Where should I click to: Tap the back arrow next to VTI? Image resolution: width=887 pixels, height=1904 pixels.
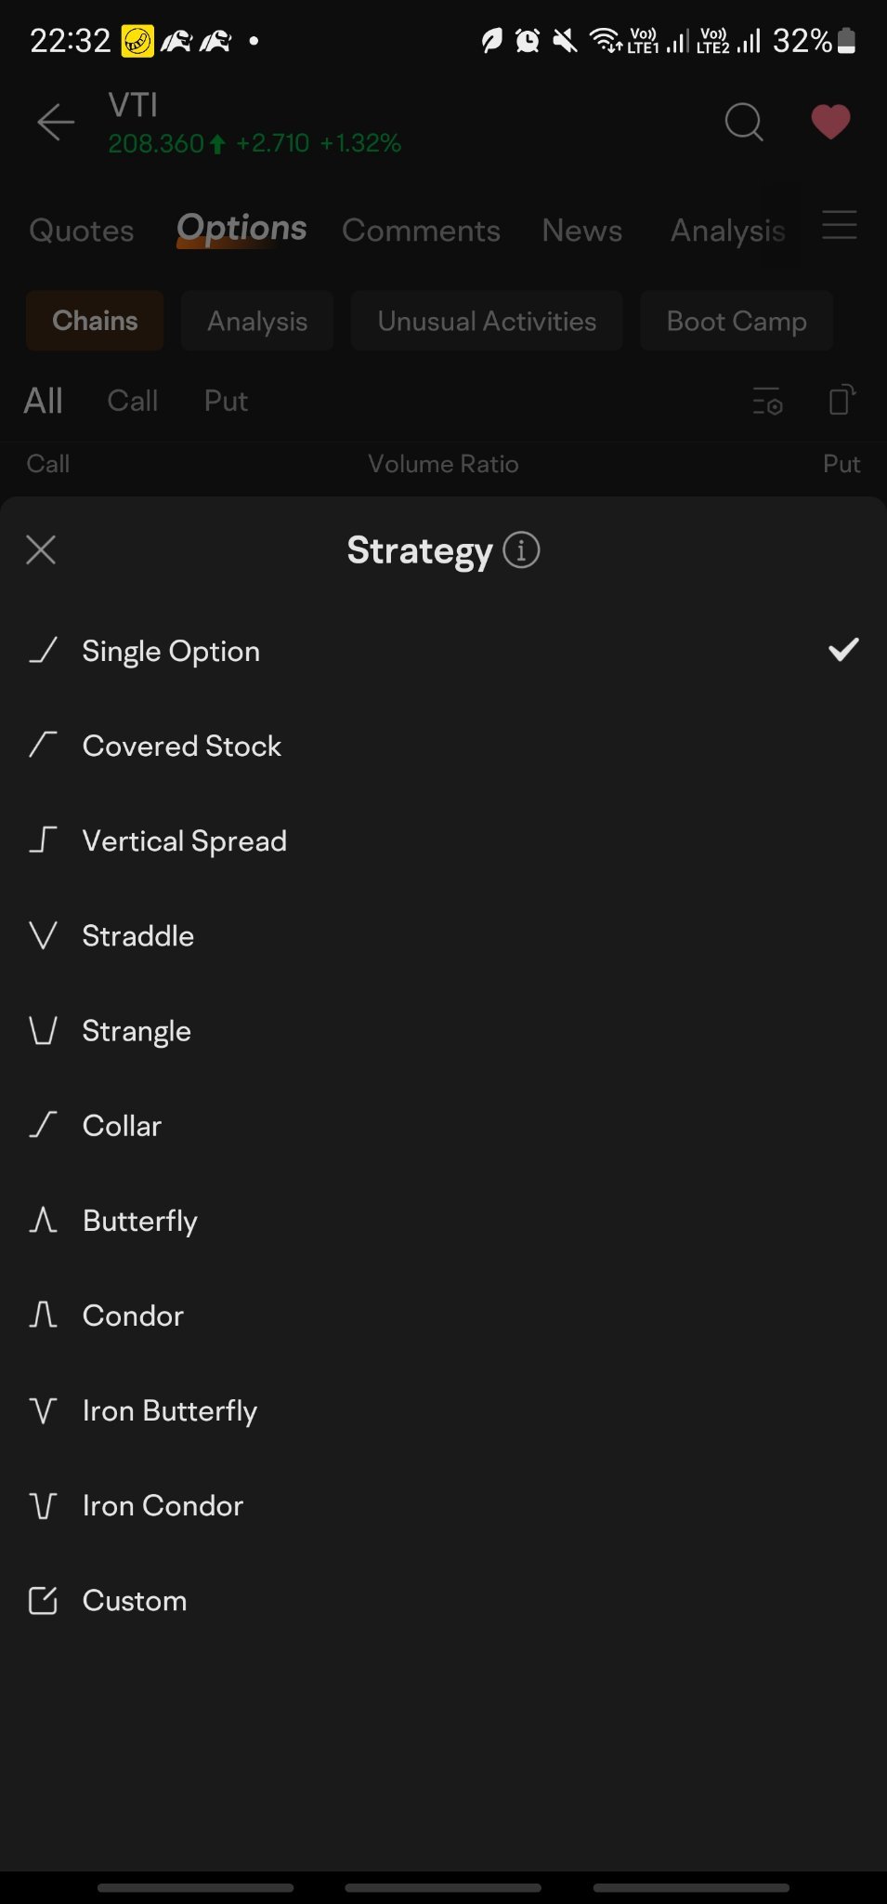tap(56, 122)
